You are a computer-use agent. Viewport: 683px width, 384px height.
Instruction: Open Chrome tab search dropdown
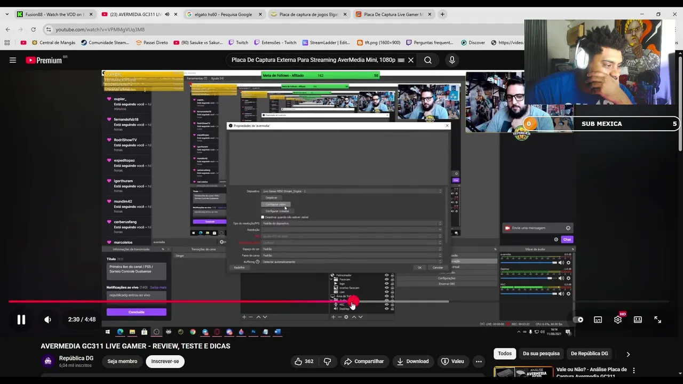[6, 14]
